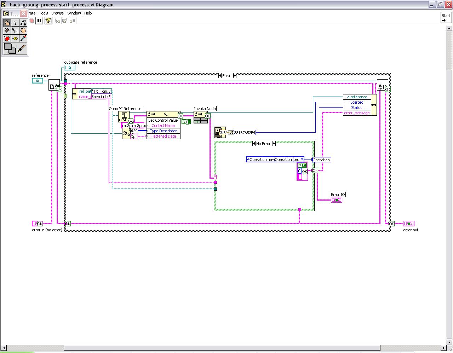453x353 pixels.
Task: Open the Window menu
Action: pos(74,13)
